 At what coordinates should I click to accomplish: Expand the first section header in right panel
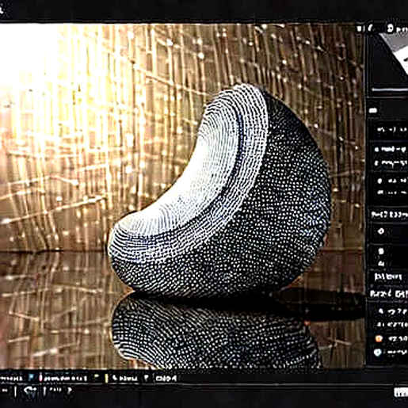click(x=390, y=215)
